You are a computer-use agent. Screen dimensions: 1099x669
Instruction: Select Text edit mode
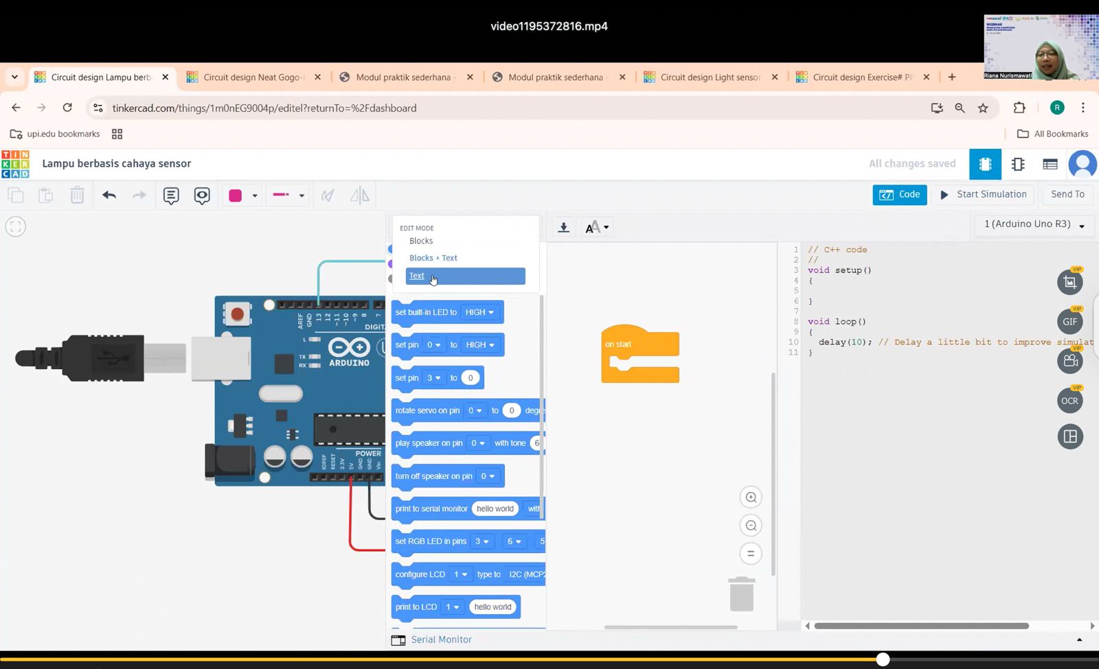click(x=465, y=276)
